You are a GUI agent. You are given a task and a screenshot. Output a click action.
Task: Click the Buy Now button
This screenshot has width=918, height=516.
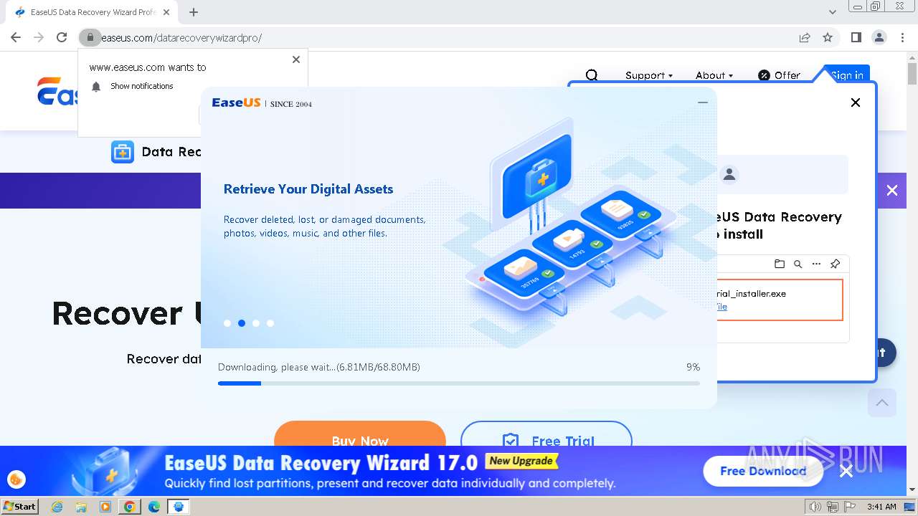[x=360, y=434]
